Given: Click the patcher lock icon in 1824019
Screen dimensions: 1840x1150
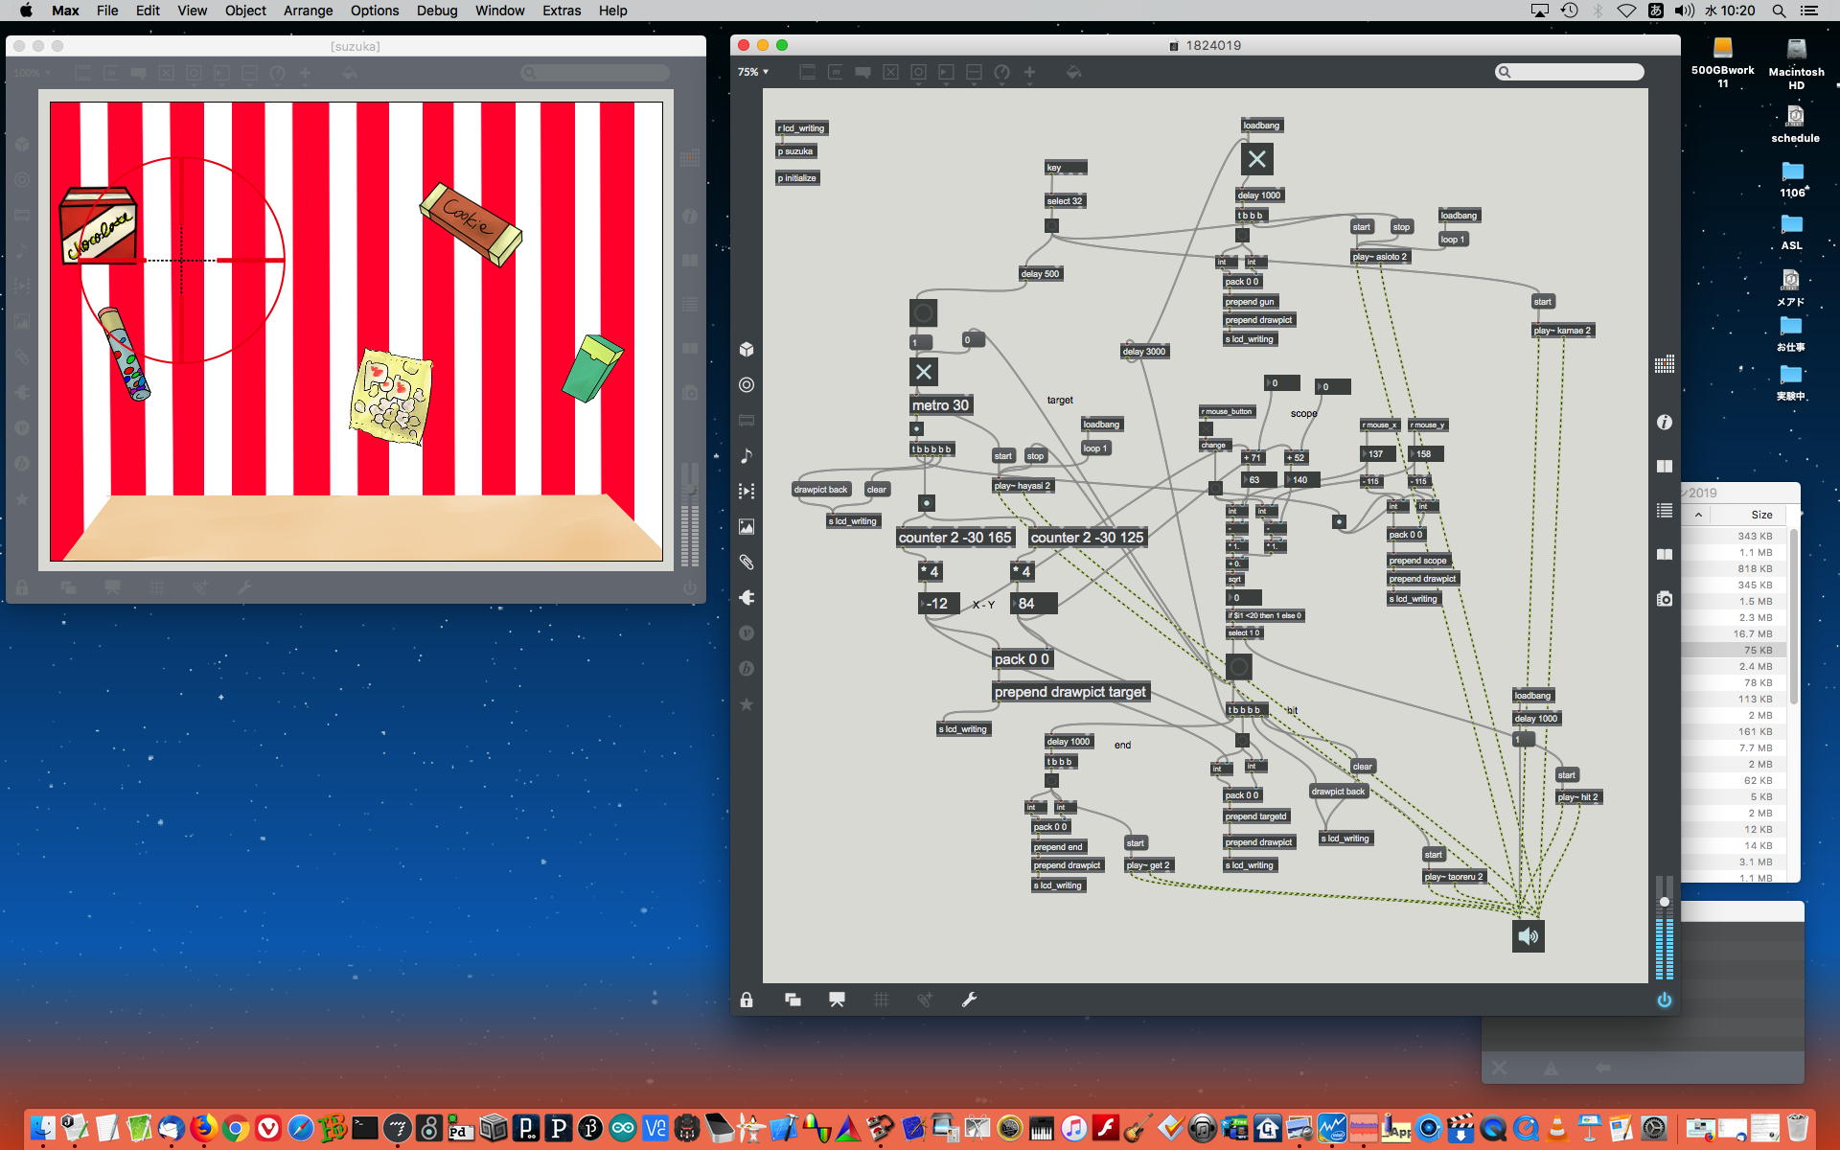Looking at the screenshot, I should (x=747, y=1000).
